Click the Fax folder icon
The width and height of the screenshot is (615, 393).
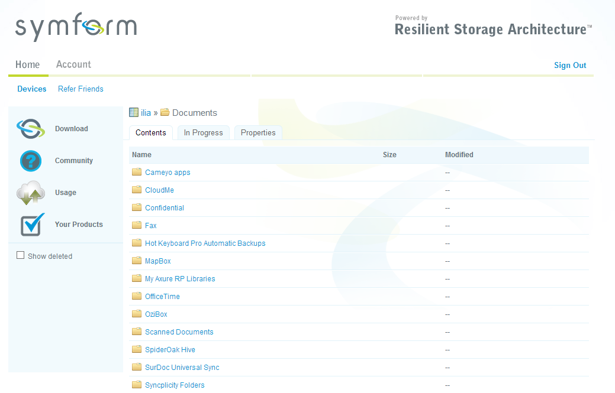(137, 225)
